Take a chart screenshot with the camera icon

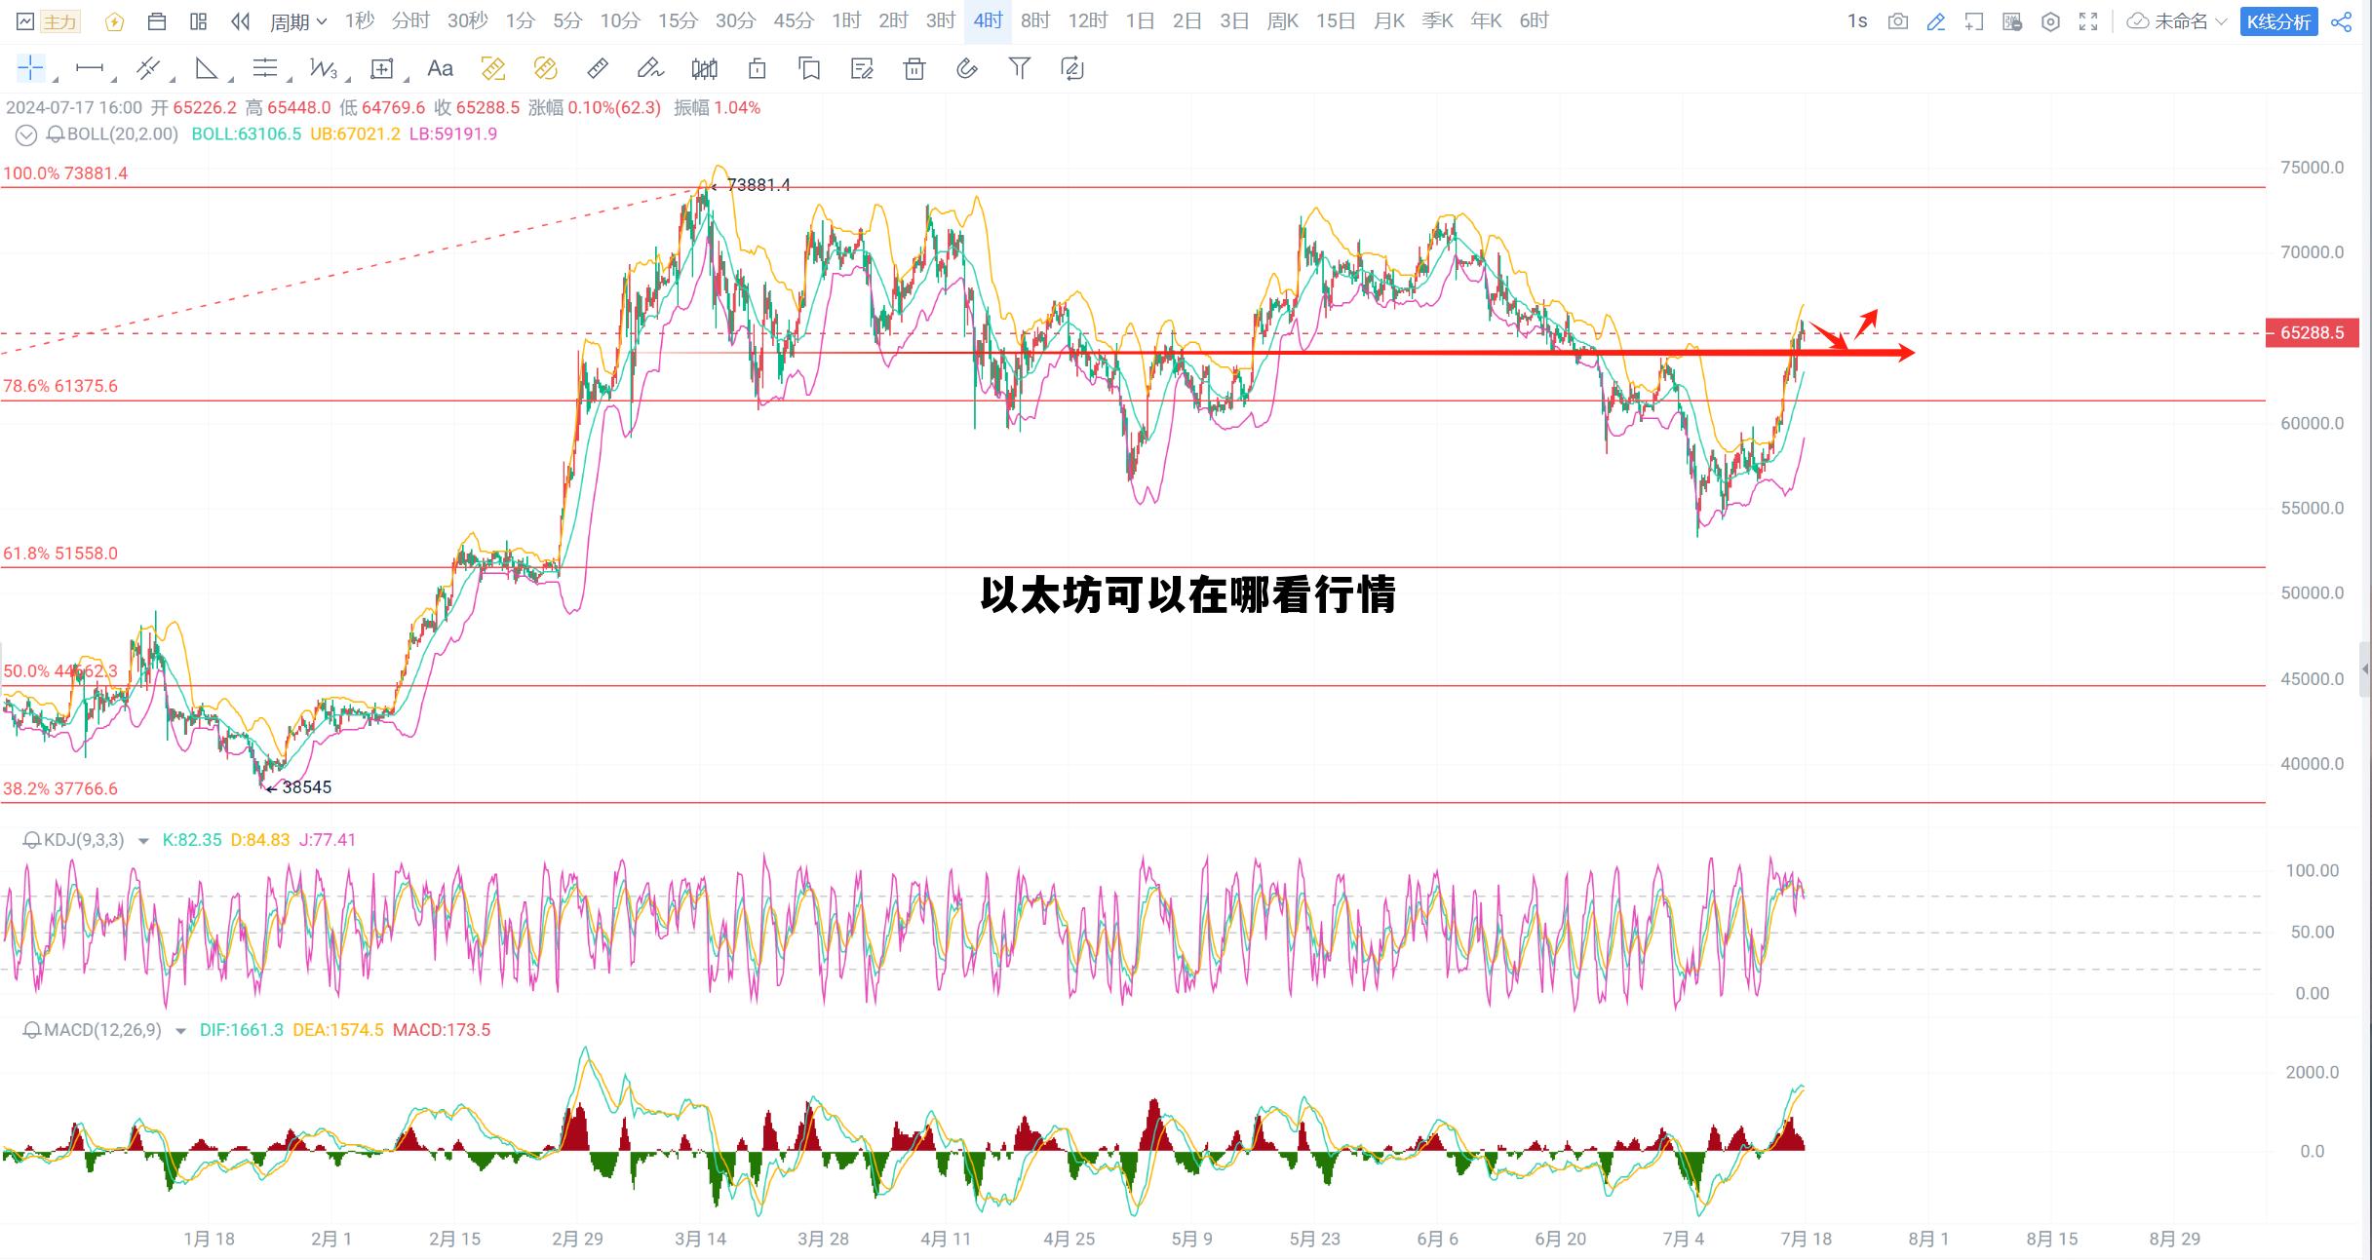point(1898,20)
